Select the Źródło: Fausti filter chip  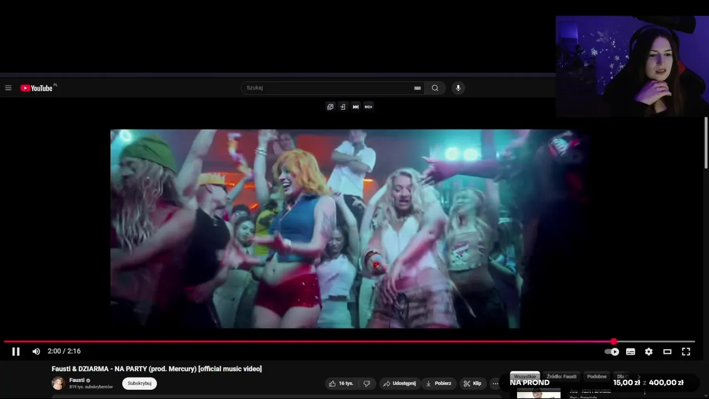tap(561, 376)
